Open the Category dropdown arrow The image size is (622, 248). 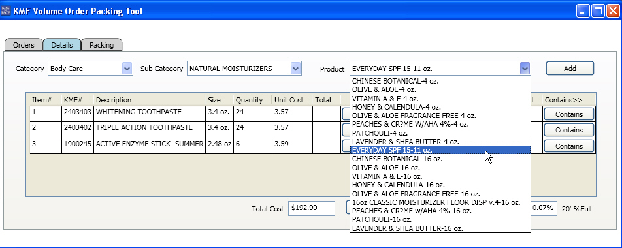(x=127, y=69)
